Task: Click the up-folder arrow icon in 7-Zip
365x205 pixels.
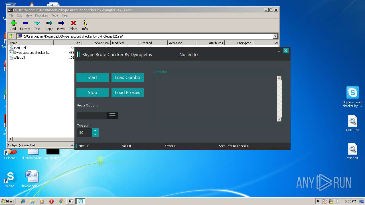Action: click(x=11, y=36)
